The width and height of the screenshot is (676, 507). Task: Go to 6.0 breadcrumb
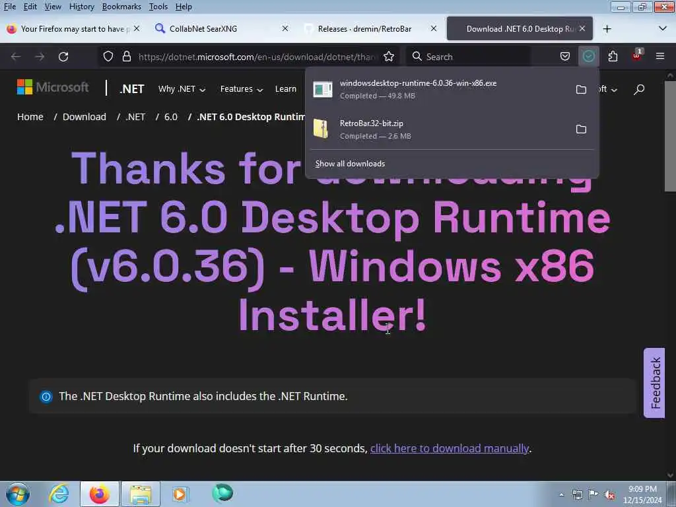(171, 117)
